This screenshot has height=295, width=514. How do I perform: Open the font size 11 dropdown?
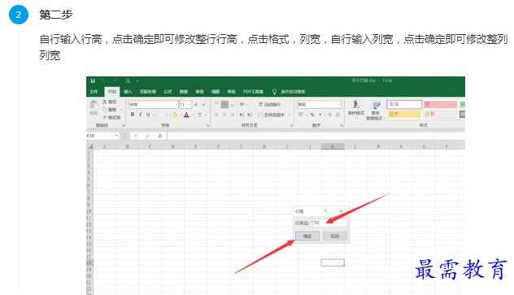click(189, 105)
